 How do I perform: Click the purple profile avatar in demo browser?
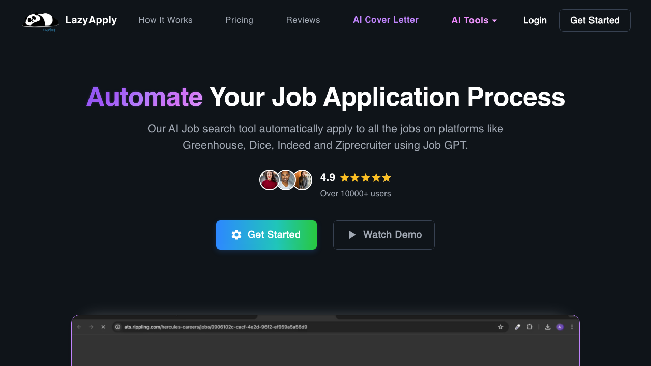click(560, 327)
